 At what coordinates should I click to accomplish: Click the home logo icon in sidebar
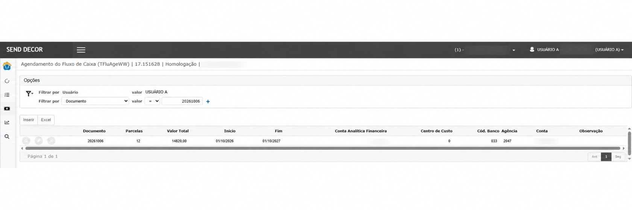pos(7,66)
